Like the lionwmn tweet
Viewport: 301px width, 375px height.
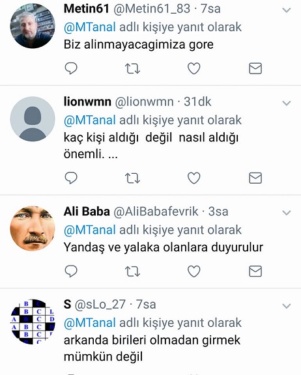193,178
